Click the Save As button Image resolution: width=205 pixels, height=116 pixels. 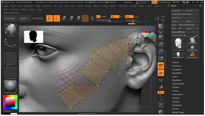(x=192, y=11)
